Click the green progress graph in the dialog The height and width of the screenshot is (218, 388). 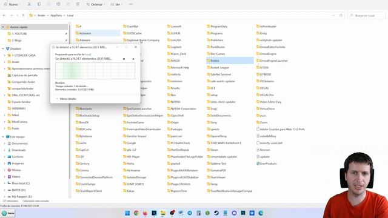95,71
